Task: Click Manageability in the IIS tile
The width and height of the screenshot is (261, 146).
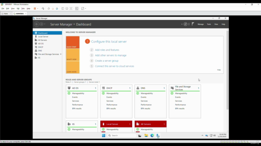Action: click(78, 129)
